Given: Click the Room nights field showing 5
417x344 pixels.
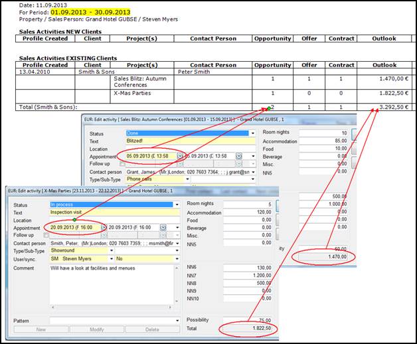Looking at the screenshot, I should (250, 205).
